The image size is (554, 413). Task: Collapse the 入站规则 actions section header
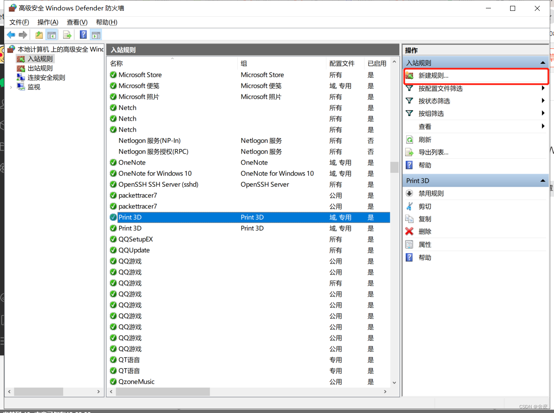click(475, 63)
